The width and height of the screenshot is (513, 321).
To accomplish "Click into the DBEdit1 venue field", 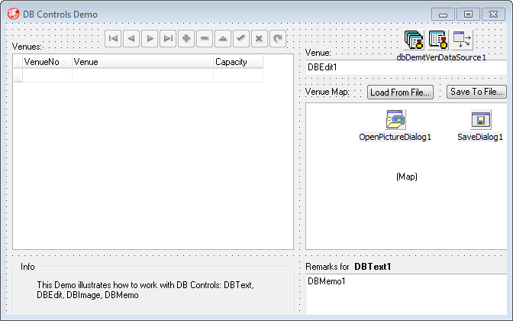I will [405, 67].
